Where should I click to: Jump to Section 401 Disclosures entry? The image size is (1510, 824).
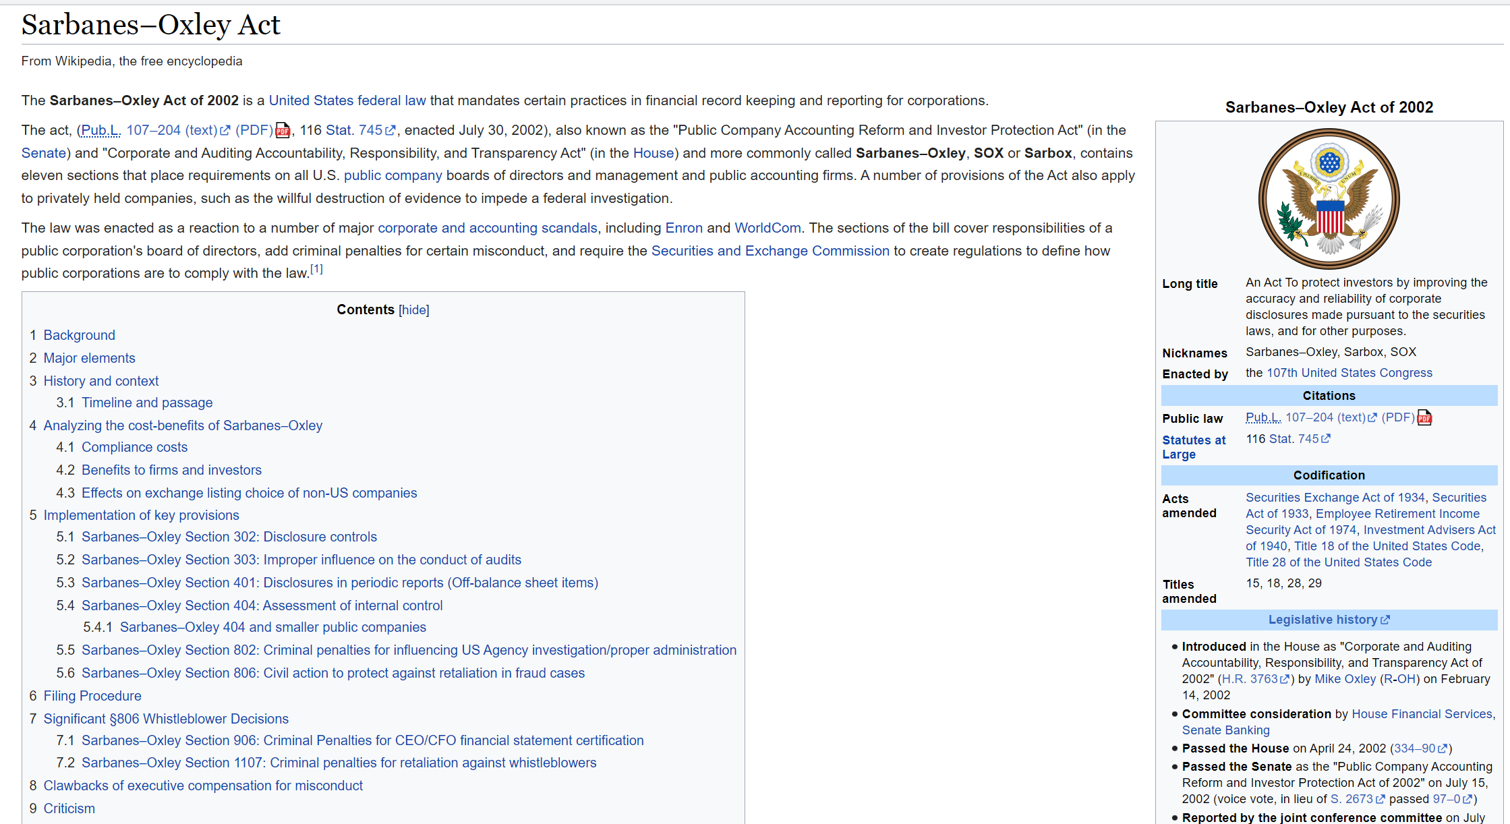pyautogui.click(x=340, y=583)
